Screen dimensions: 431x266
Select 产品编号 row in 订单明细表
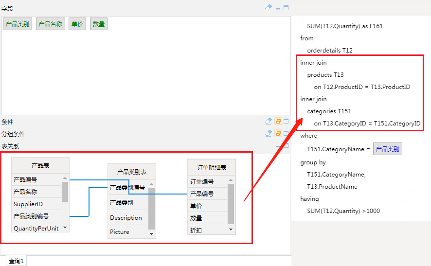coord(208,194)
